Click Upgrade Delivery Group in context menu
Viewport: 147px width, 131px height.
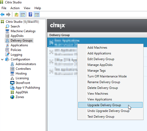[x=110, y=105]
